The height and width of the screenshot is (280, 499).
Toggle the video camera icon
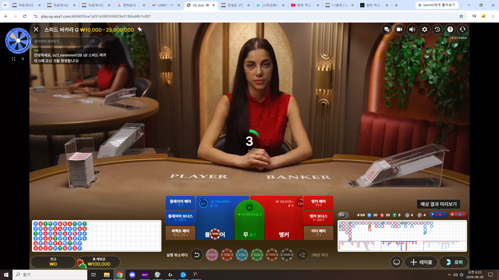(399, 30)
